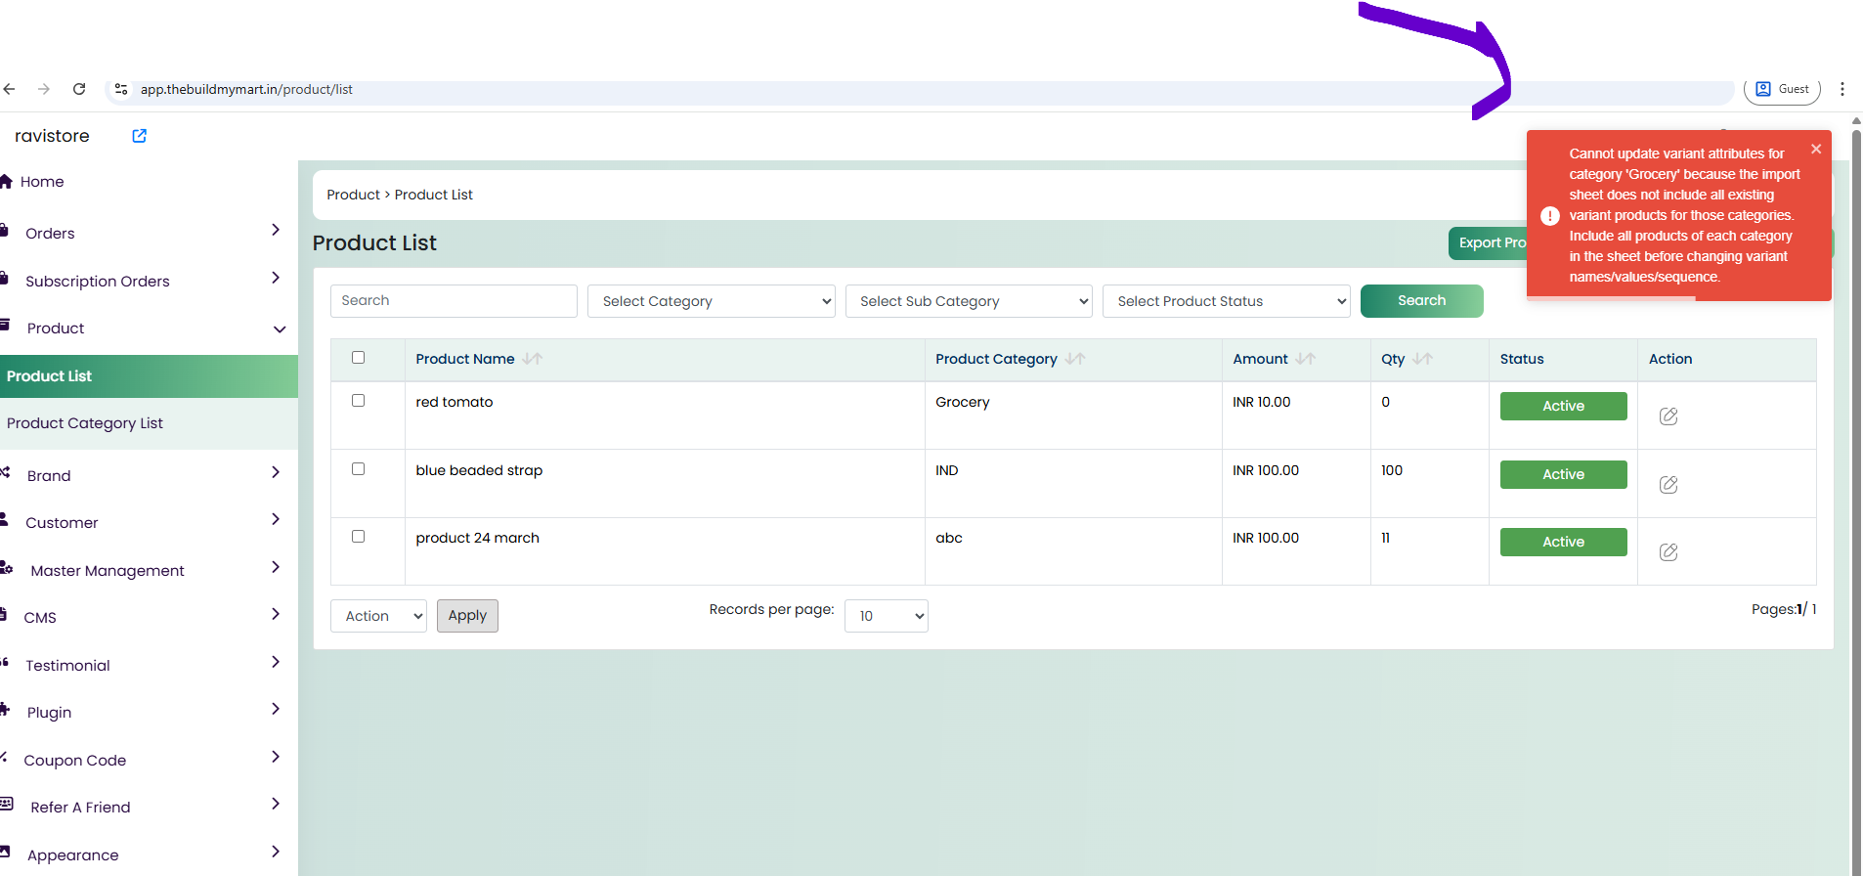Open store link icon next to ravistore
The image size is (1863, 876).
pyautogui.click(x=139, y=136)
